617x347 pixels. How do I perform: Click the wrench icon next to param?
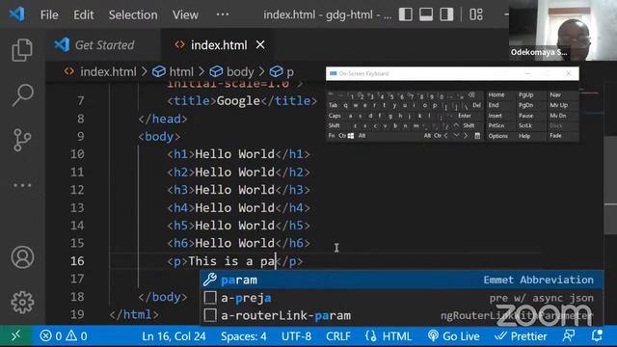pos(210,280)
